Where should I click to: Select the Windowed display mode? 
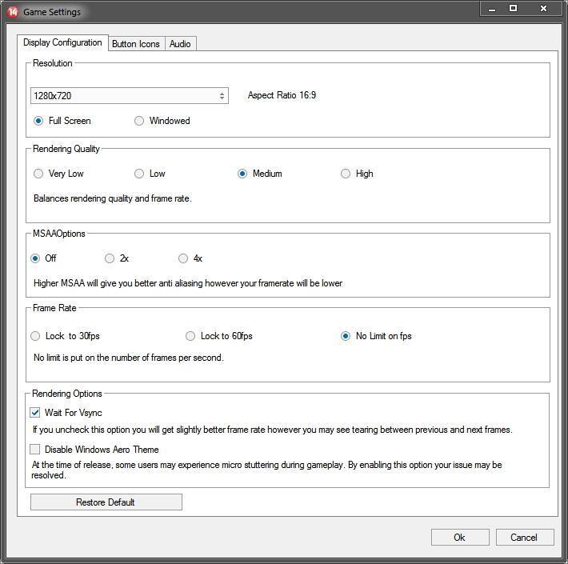click(139, 121)
